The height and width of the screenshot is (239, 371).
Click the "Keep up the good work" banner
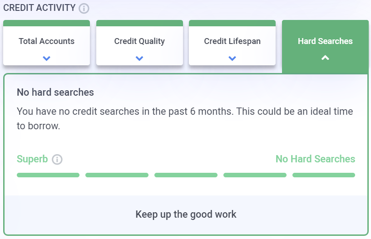pyautogui.click(x=186, y=215)
